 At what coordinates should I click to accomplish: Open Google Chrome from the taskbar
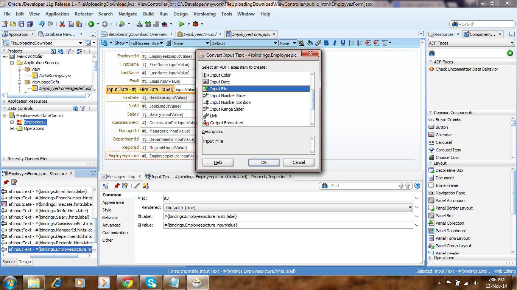pyautogui.click(x=128, y=282)
